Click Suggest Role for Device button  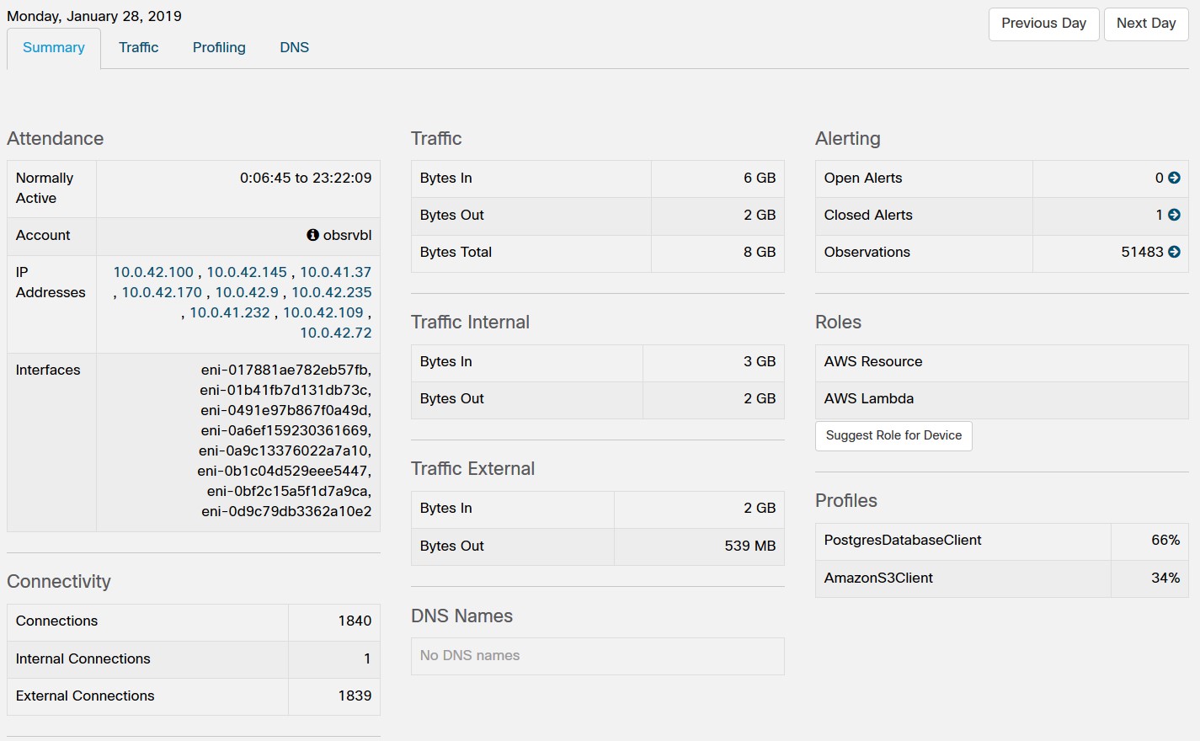893,435
